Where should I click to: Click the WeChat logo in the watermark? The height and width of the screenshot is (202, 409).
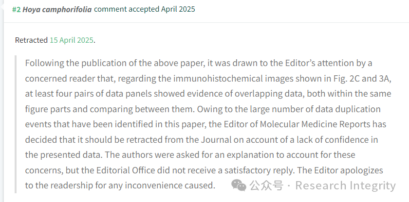click(x=239, y=185)
